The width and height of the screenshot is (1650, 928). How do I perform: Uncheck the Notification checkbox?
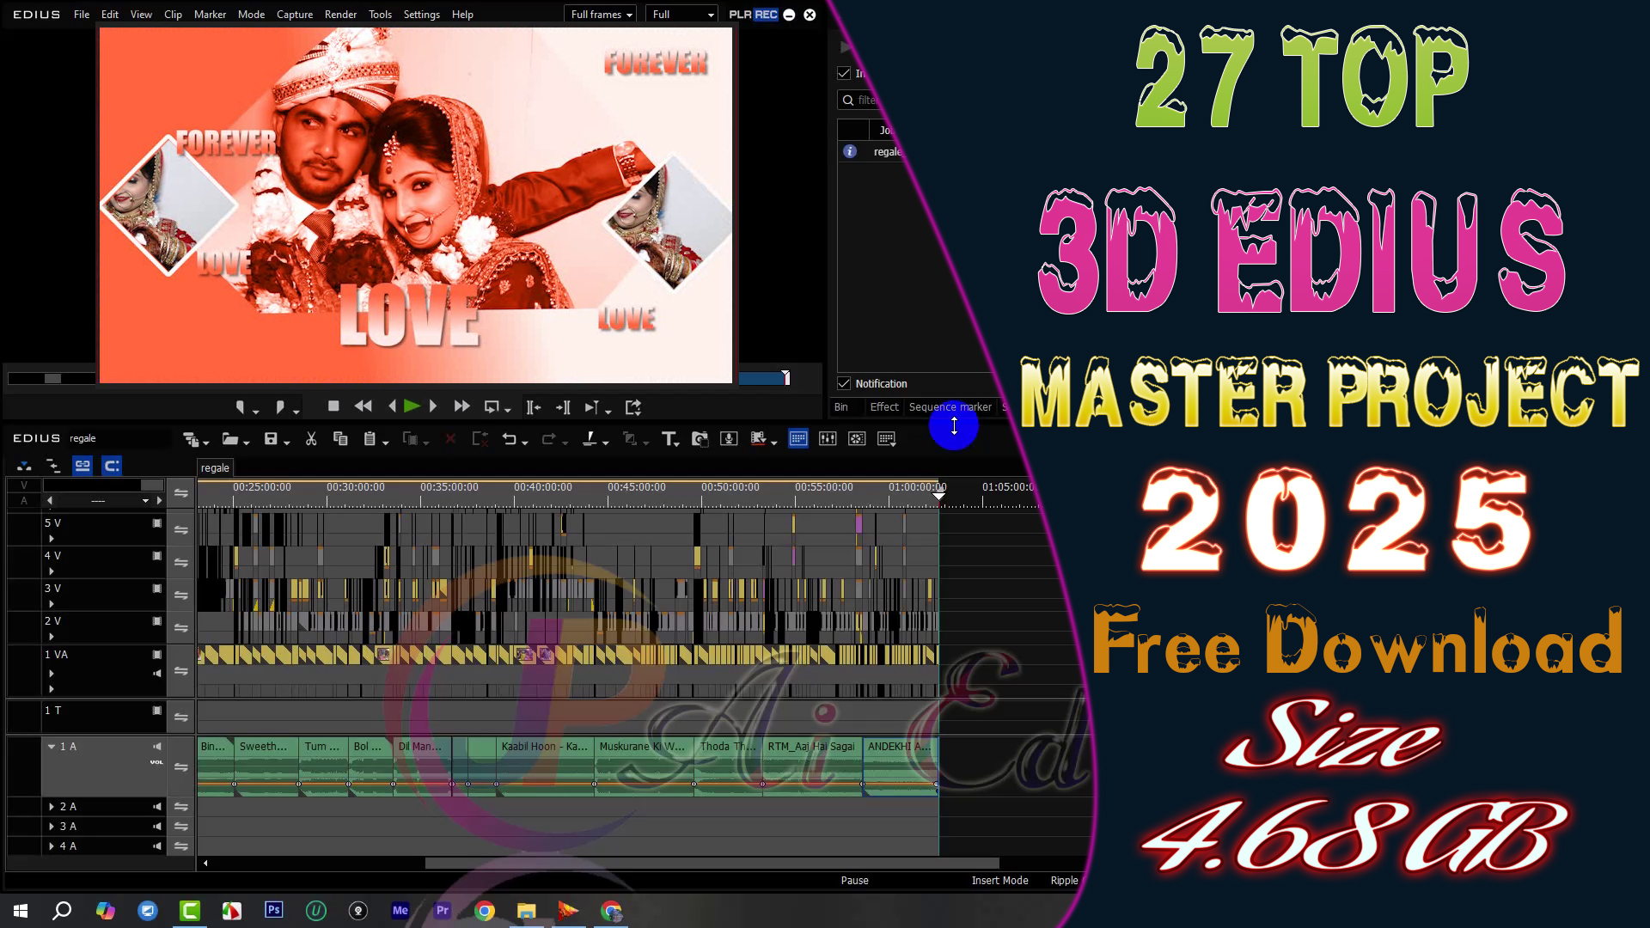tap(844, 383)
